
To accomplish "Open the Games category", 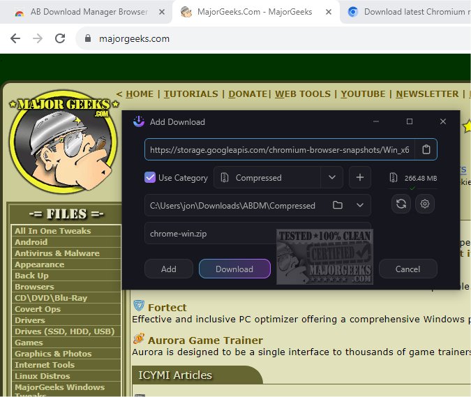I will [x=29, y=343].
